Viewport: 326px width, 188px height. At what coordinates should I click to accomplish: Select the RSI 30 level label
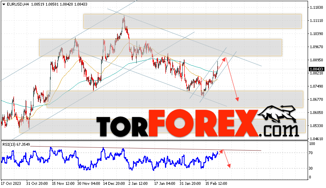click(310, 168)
